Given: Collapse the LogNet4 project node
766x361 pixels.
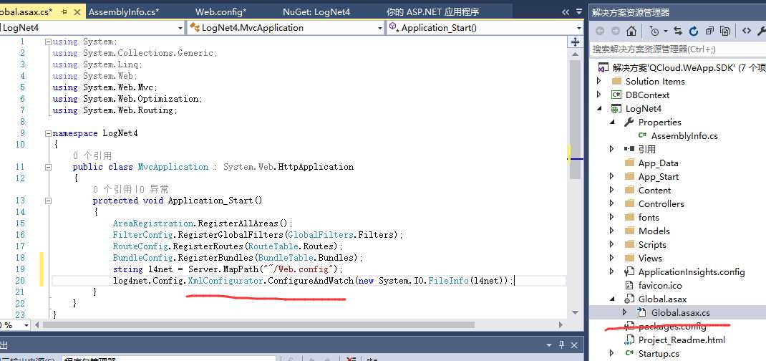Looking at the screenshot, I should click(599, 108).
